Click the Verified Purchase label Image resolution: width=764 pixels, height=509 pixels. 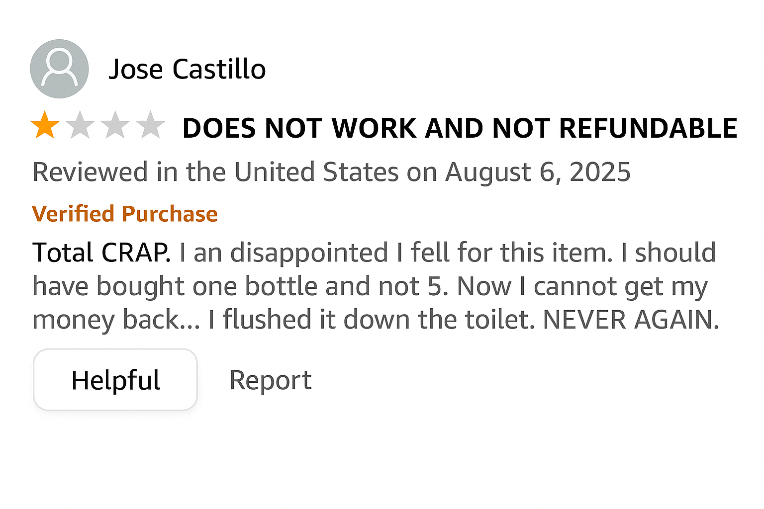(x=125, y=214)
